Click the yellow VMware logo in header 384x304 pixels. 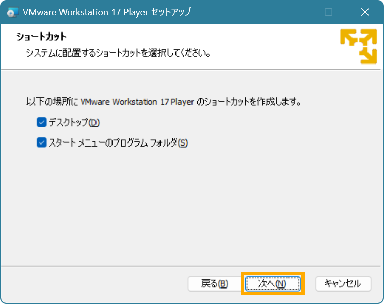358,46
